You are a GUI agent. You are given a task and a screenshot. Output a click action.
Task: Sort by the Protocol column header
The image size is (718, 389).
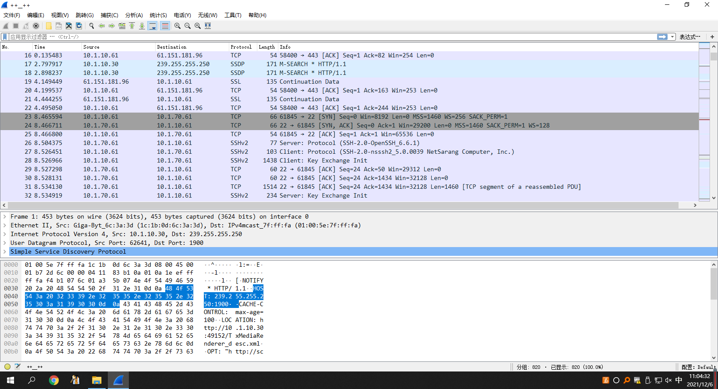pos(242,47)
